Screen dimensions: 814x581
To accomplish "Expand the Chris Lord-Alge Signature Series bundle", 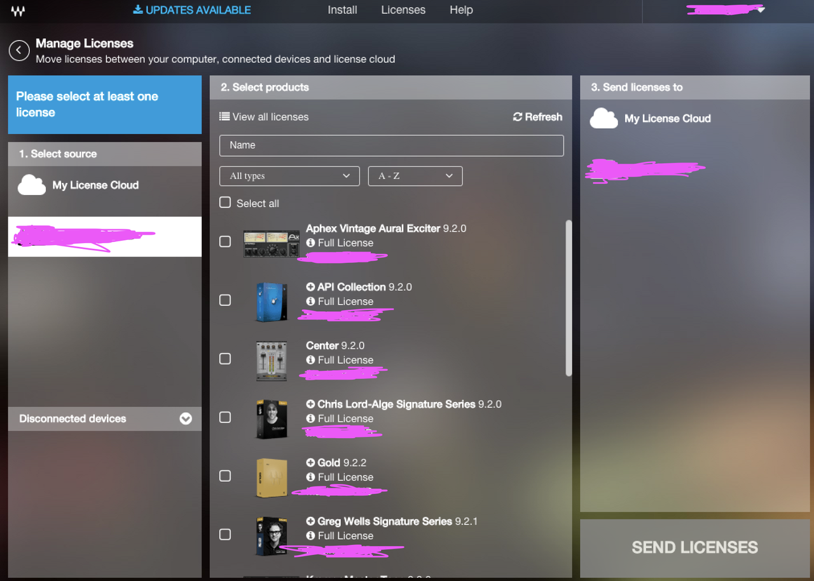I will (x=310, y=404).
